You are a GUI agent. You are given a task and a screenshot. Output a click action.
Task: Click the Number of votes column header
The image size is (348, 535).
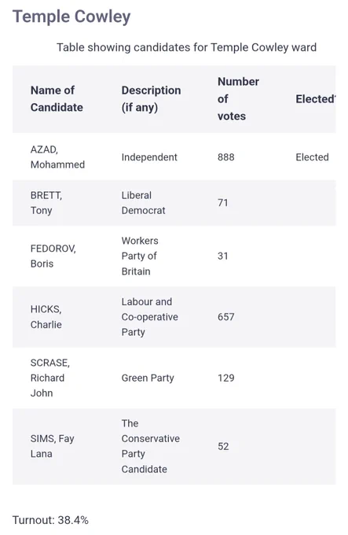pos(238,99)
